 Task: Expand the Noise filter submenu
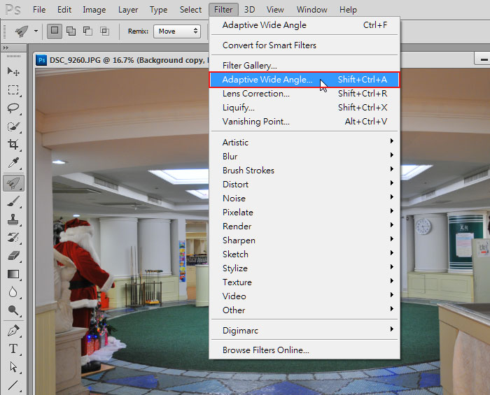point(304,199)
